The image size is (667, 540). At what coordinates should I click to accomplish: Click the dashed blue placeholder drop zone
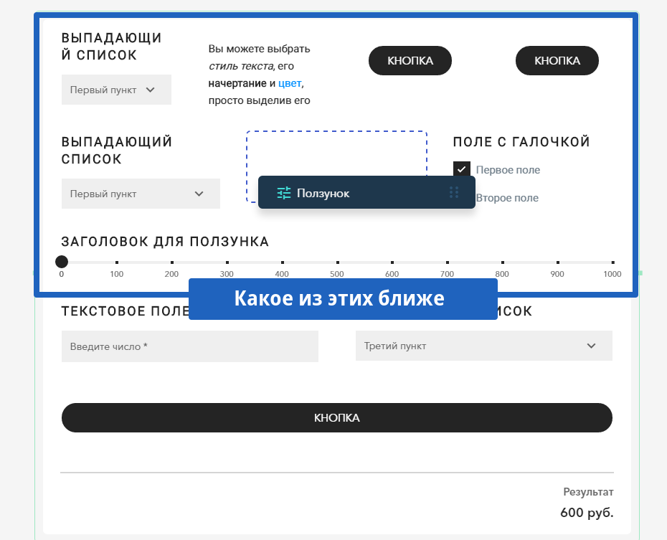click(x=336, y=151)
